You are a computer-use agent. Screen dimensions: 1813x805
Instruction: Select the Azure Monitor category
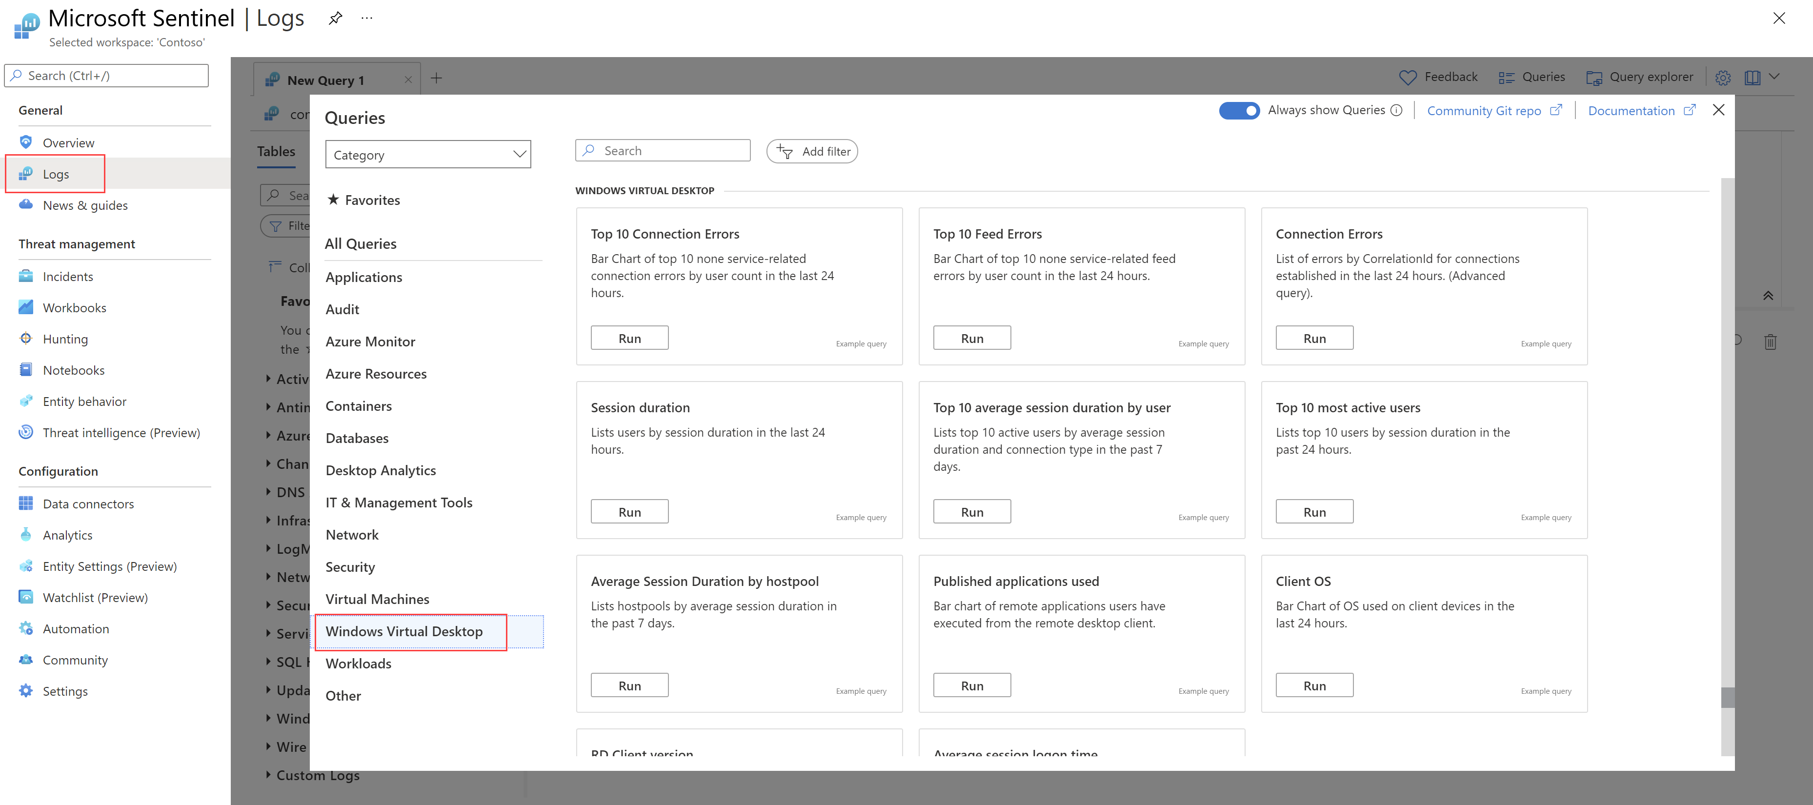(370, 342)
